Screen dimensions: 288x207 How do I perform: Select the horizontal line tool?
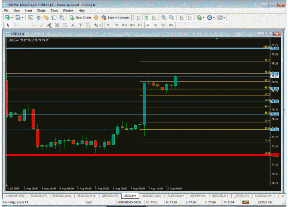(34, 25)
